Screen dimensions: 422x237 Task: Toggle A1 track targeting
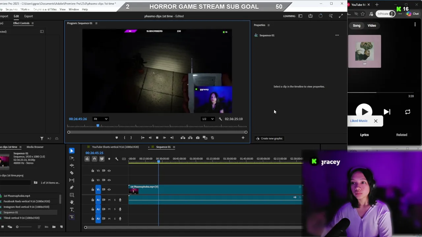click(98, 200)
